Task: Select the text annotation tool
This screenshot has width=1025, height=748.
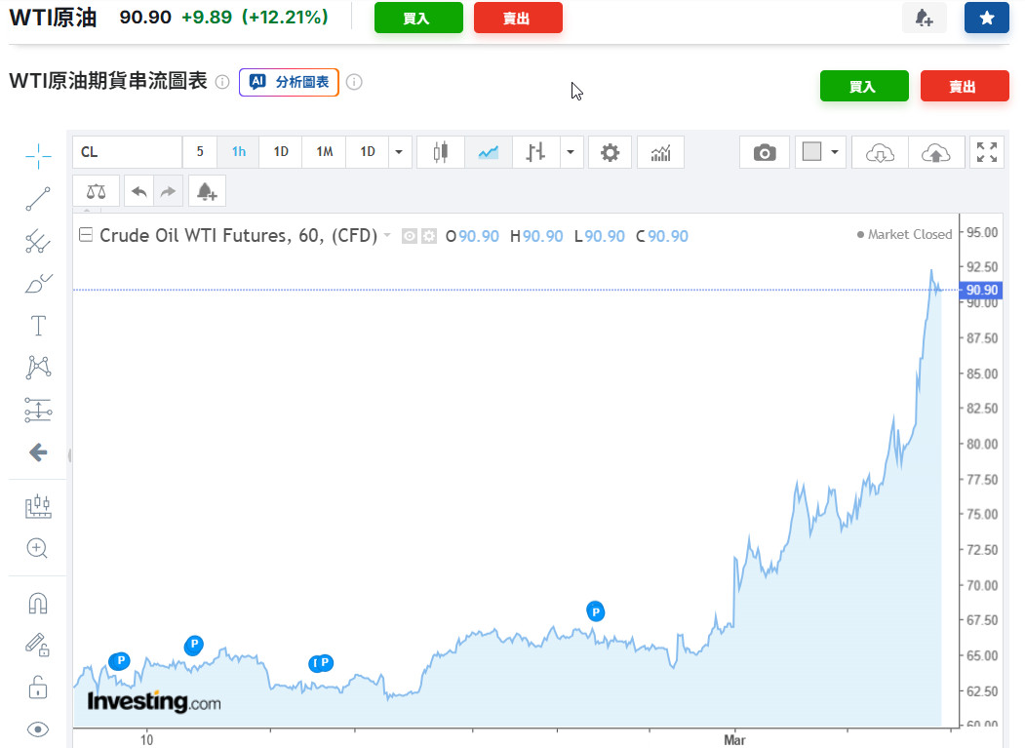Action: tap(38, 326)
